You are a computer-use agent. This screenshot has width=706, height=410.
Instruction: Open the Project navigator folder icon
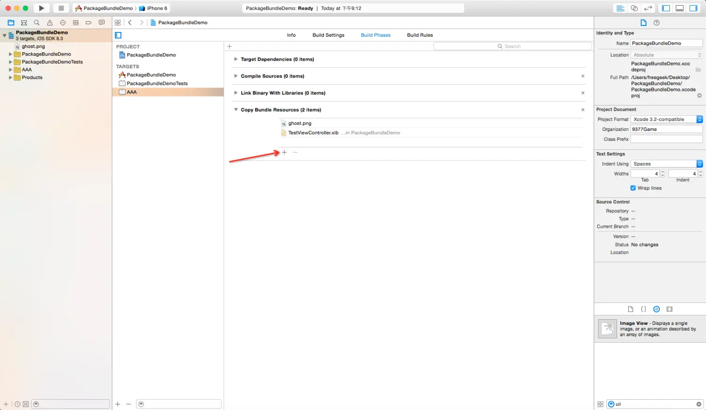(11, 23)
